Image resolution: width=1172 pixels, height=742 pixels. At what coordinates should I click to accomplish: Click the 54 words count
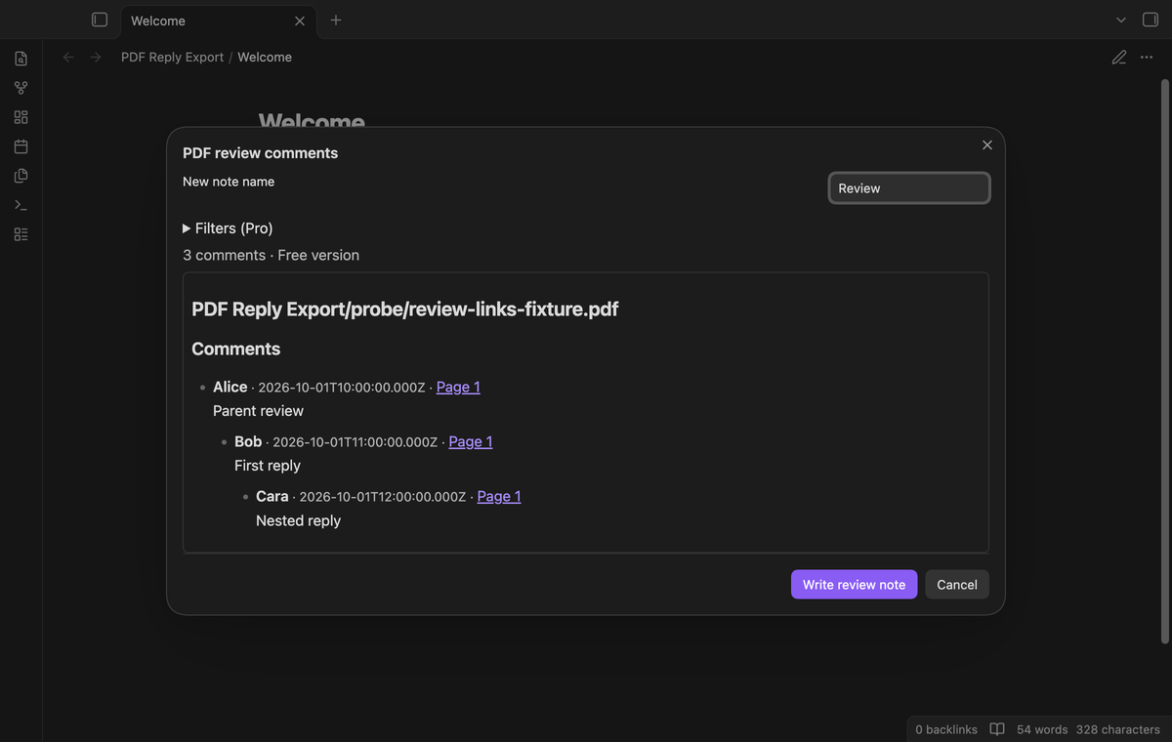tap(1042, 729)
